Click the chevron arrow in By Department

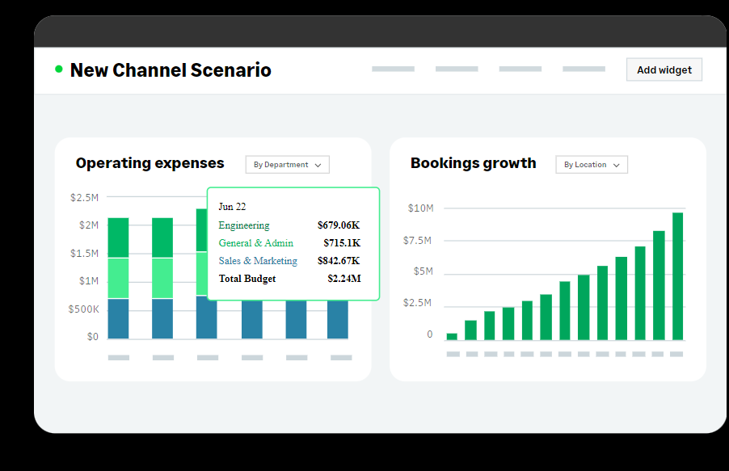318,165
